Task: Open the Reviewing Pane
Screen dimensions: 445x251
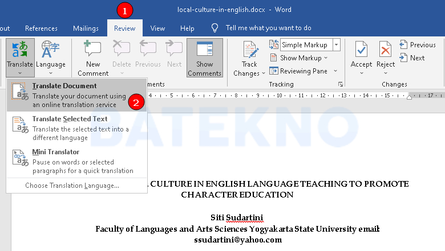Action: [298, 71]
